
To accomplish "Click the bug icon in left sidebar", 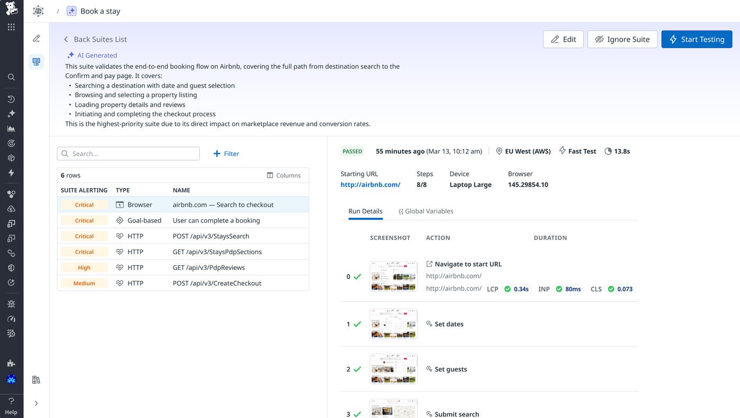I will (11, 304).
